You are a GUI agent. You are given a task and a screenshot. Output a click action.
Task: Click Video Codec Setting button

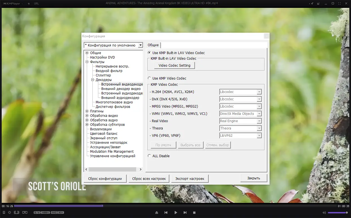coord(175,66)
